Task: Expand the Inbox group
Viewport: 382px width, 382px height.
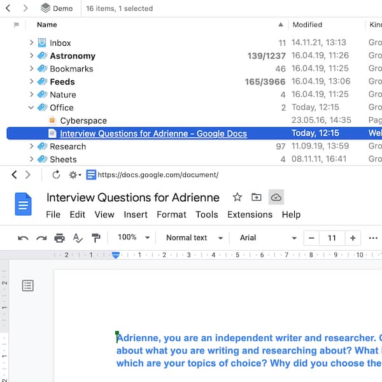Action: click(x=31, y=43)
